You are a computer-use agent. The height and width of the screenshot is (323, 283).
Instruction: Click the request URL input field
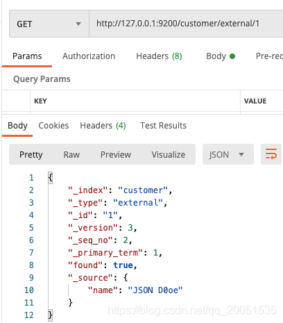[x=186, y=24]
